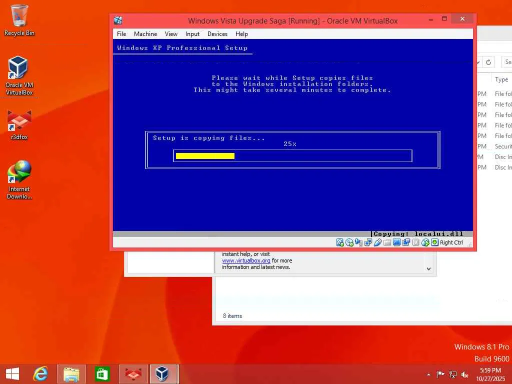Image resolution: width=512 pixels, height=384 pixels.
Task: Select the Oracle VM VirtualBox desktop shortcut
Action: [19, 76]
